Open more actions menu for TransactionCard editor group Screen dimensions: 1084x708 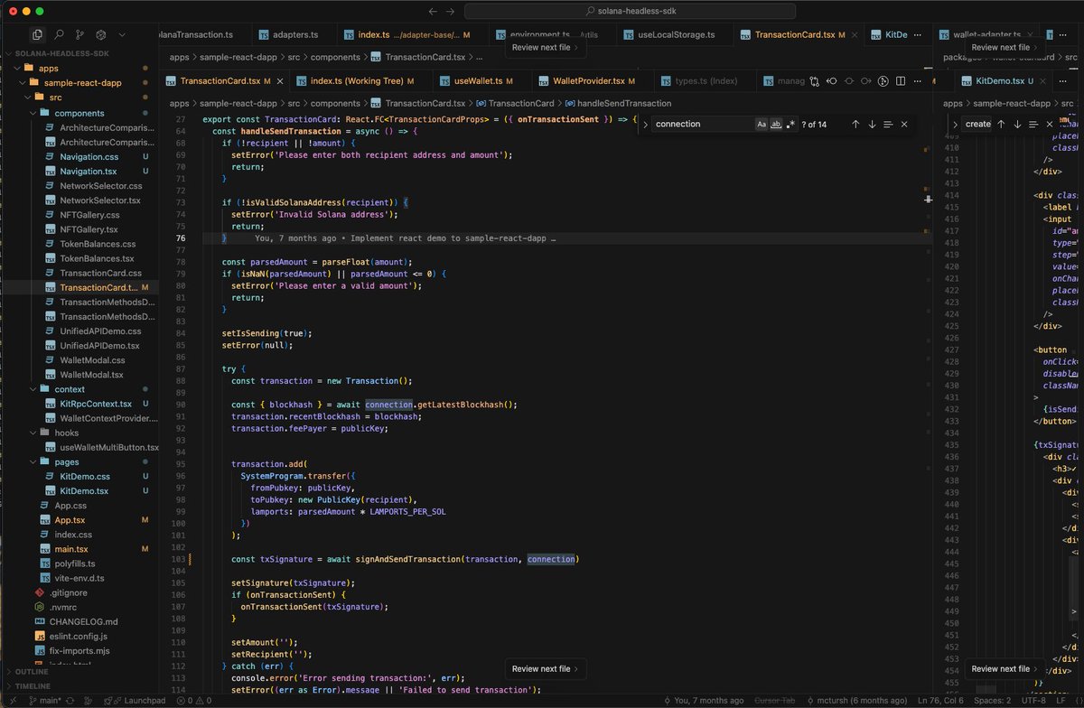click(x=916, y=80)
